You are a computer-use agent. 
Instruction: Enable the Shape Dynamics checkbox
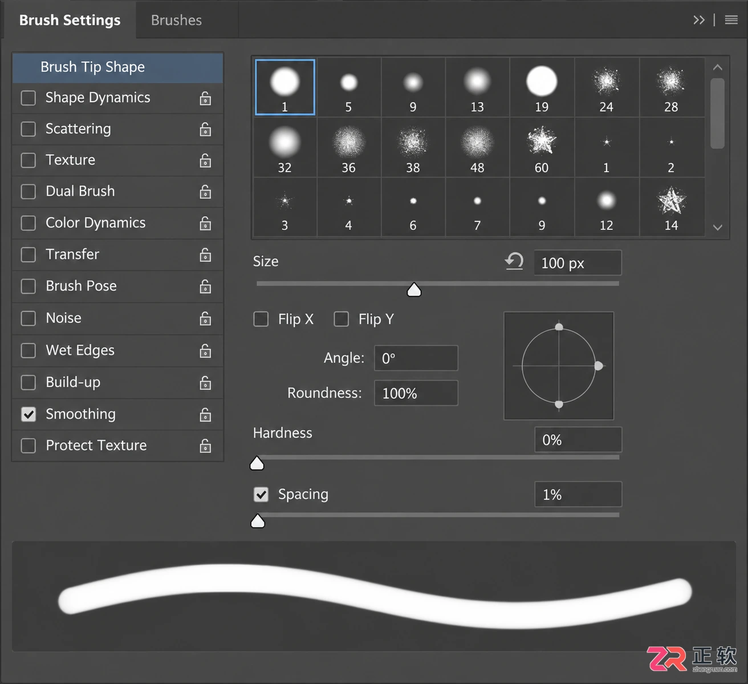click(x=29, y=98)
